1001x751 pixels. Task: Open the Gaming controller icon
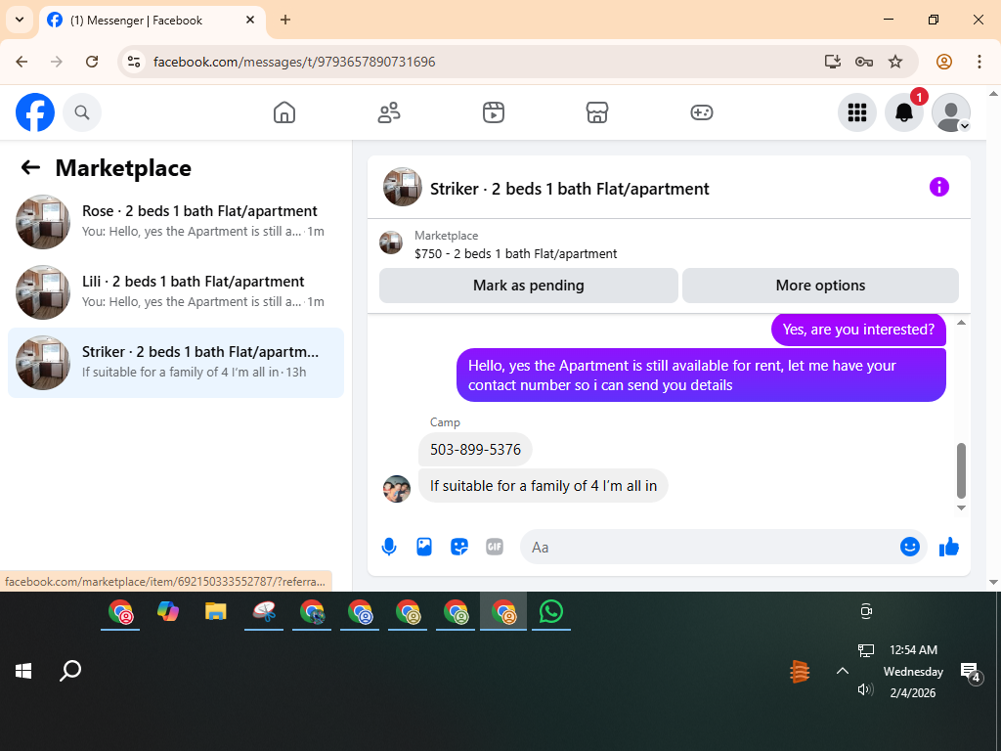[x=702, y=112]
